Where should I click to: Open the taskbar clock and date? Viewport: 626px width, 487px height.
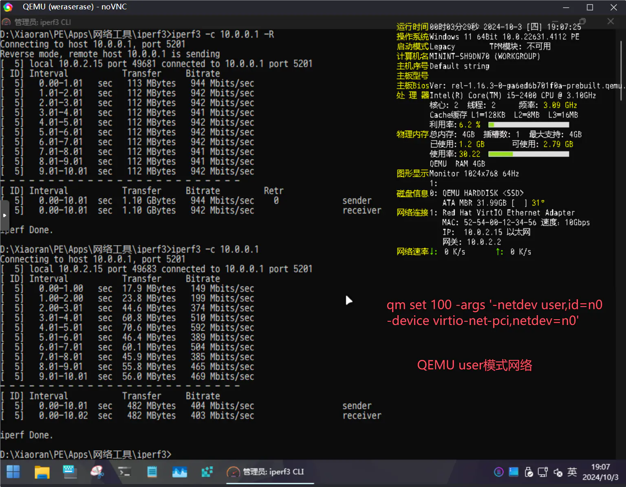[x=600, y=472]
